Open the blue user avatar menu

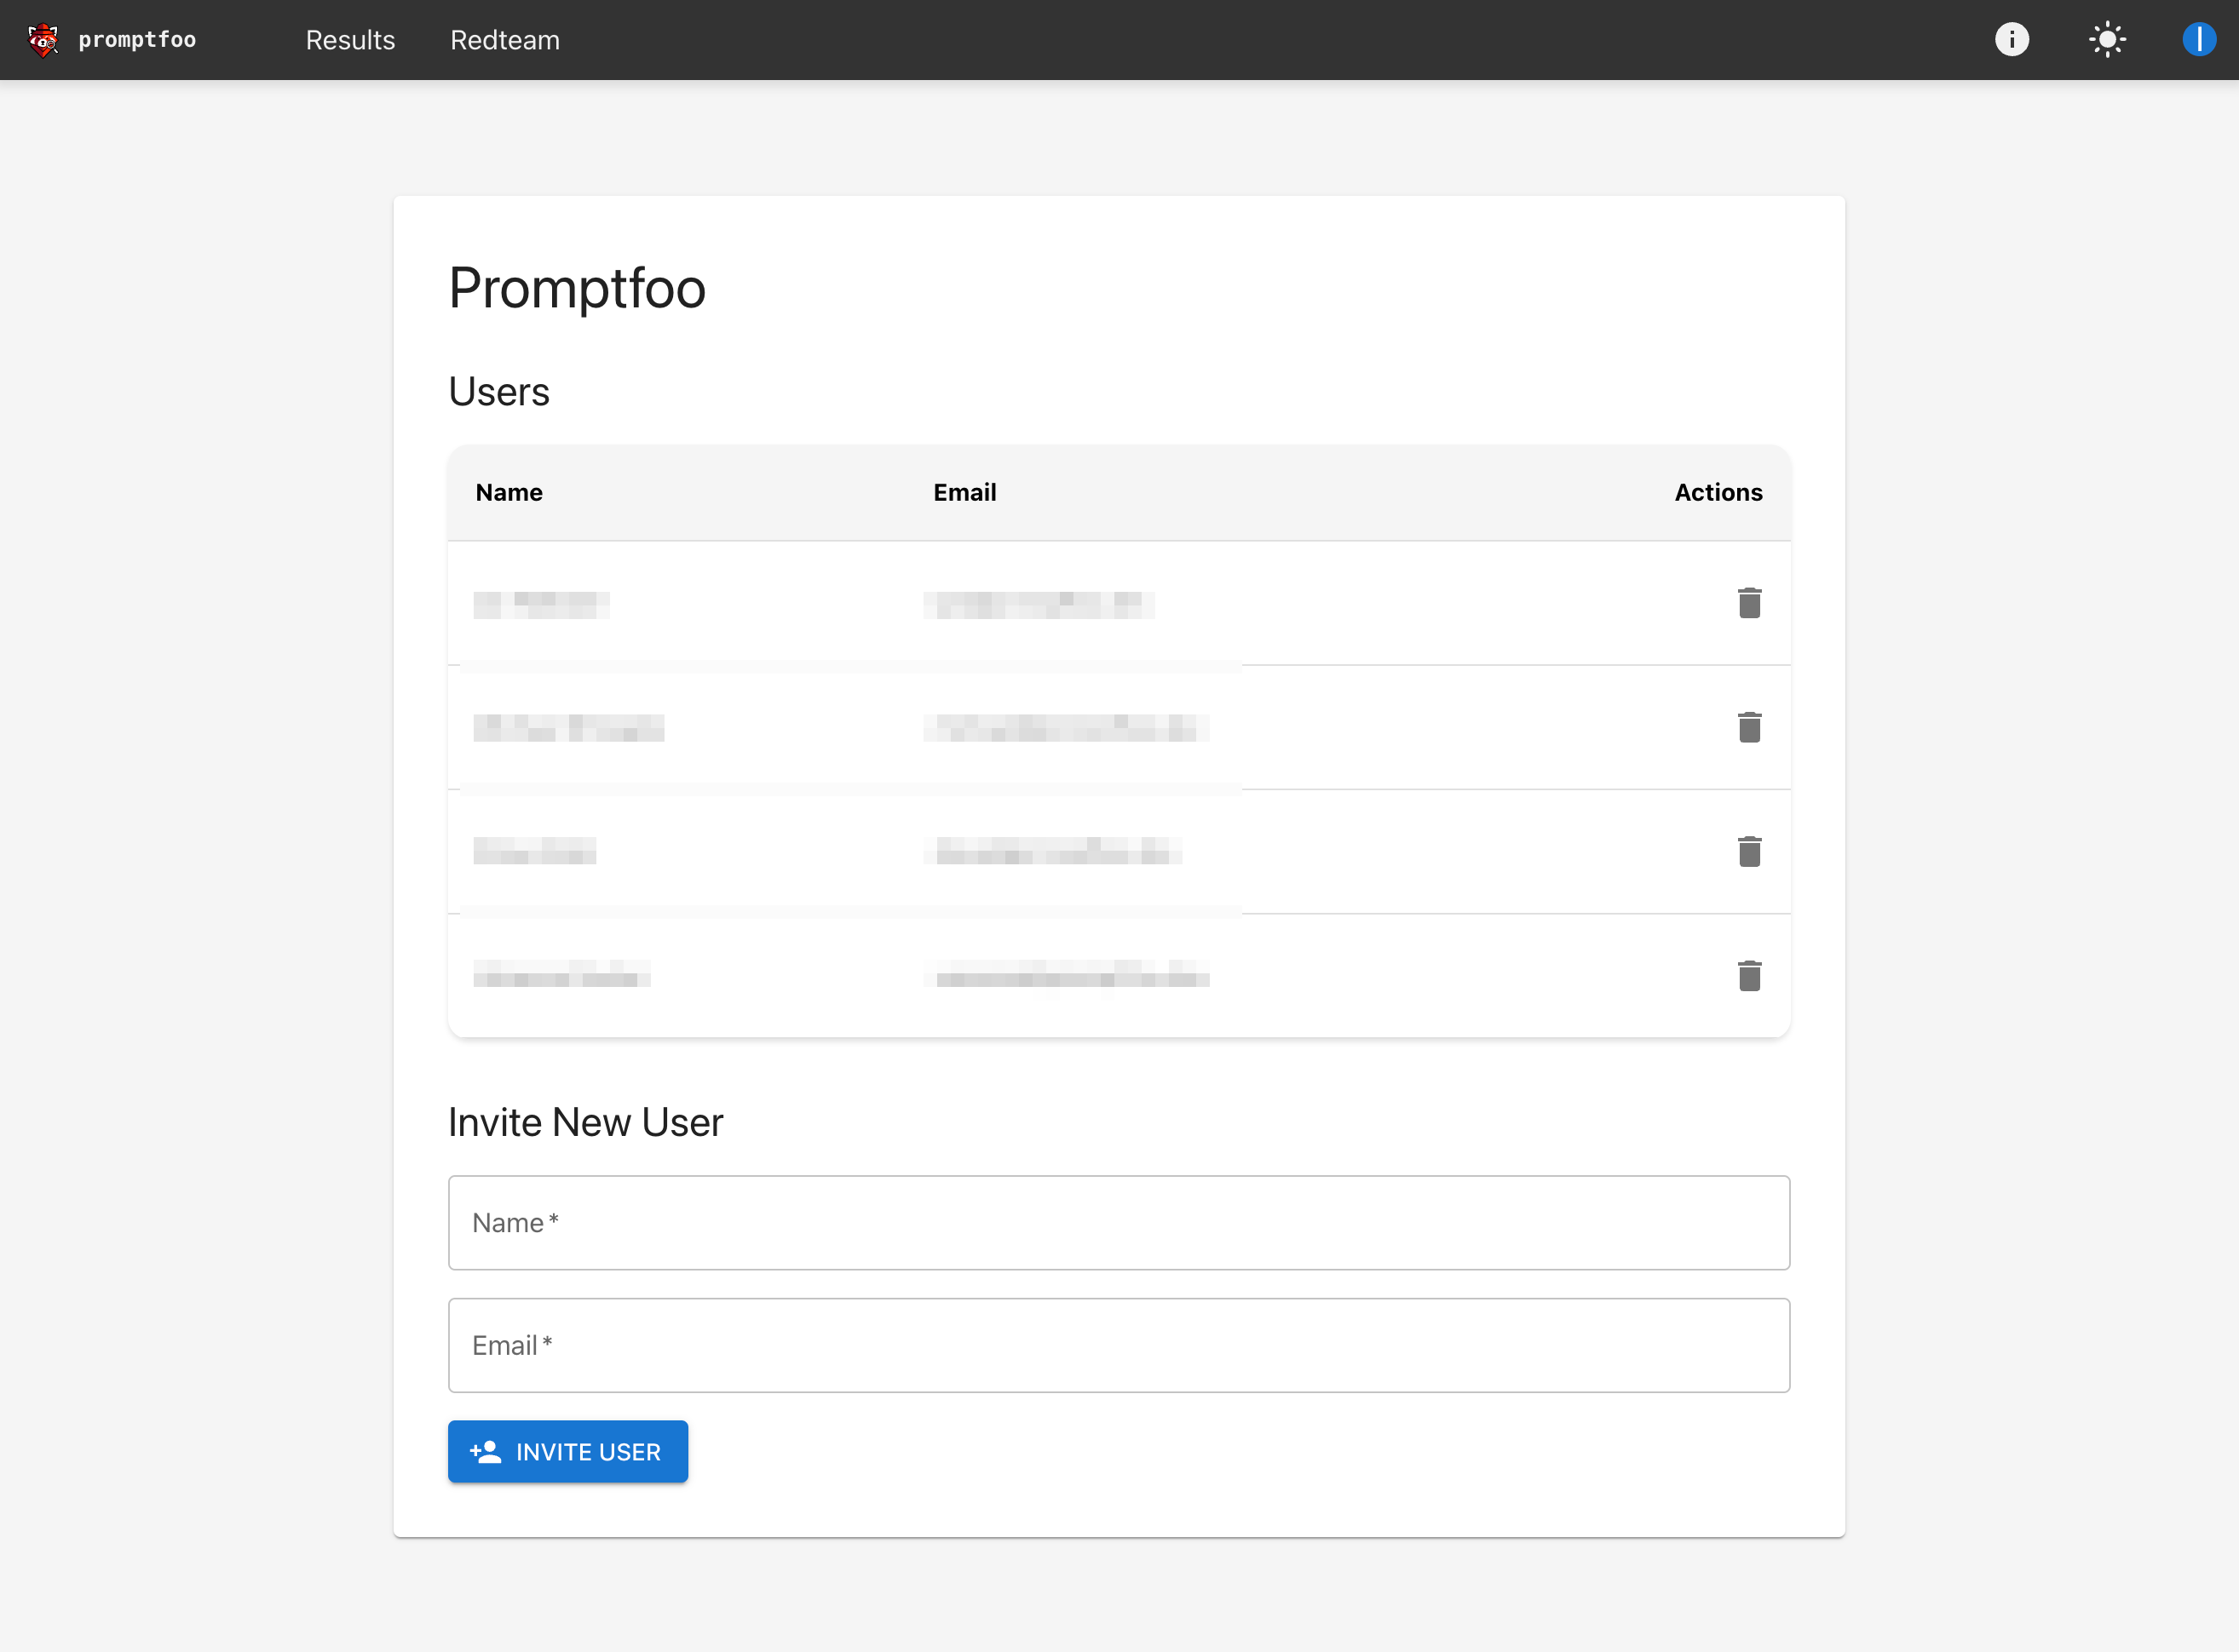click(2198, 40)
